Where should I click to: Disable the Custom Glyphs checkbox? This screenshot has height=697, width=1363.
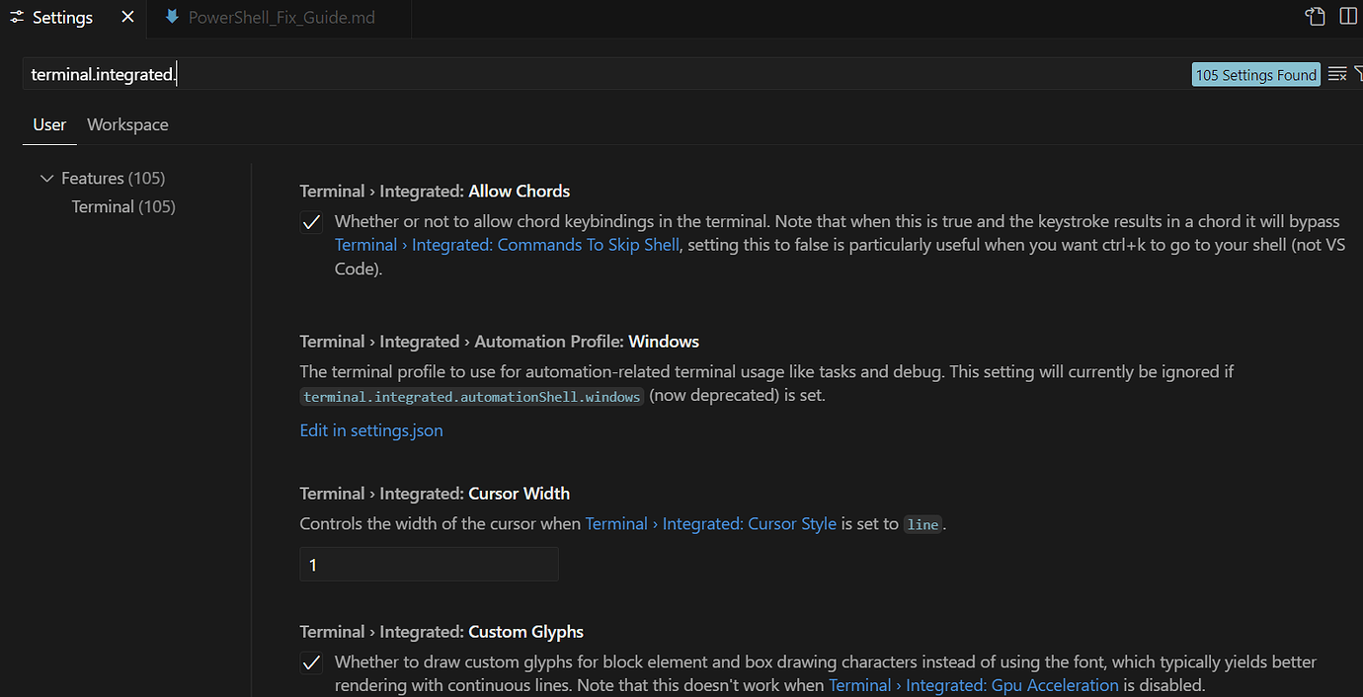311,662
